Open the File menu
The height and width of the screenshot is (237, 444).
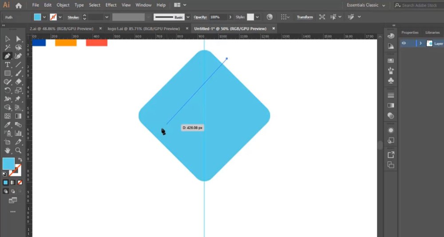click(36, 5)
